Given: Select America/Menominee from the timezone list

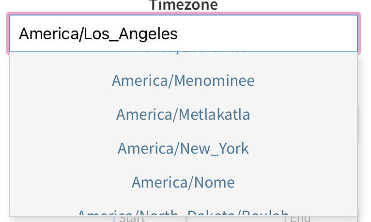Looking at the screenshot, I should [x=183, y=80].
